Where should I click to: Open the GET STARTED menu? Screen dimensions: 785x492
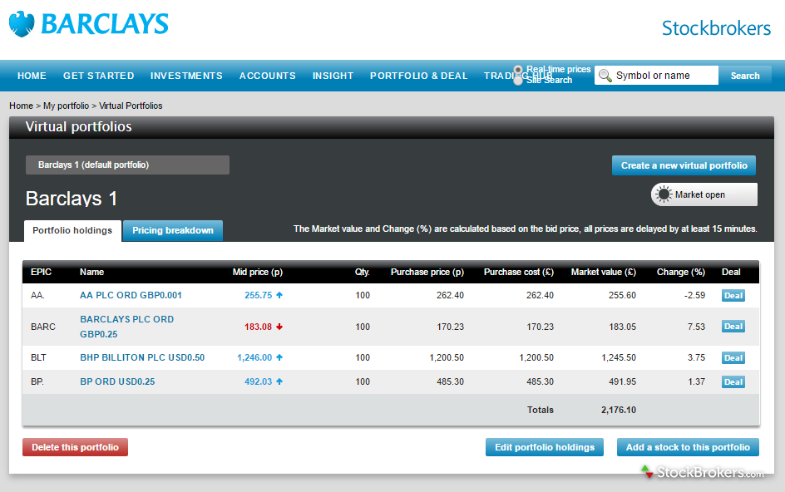tap(99, 76)
